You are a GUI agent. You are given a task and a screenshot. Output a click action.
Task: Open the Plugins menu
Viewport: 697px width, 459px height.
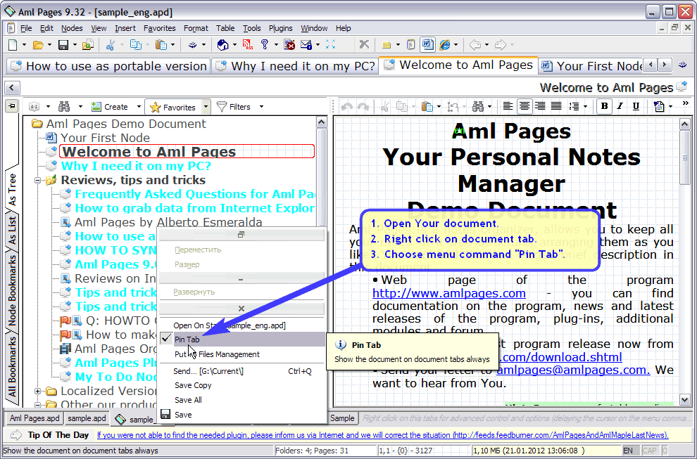coord(280,28)
